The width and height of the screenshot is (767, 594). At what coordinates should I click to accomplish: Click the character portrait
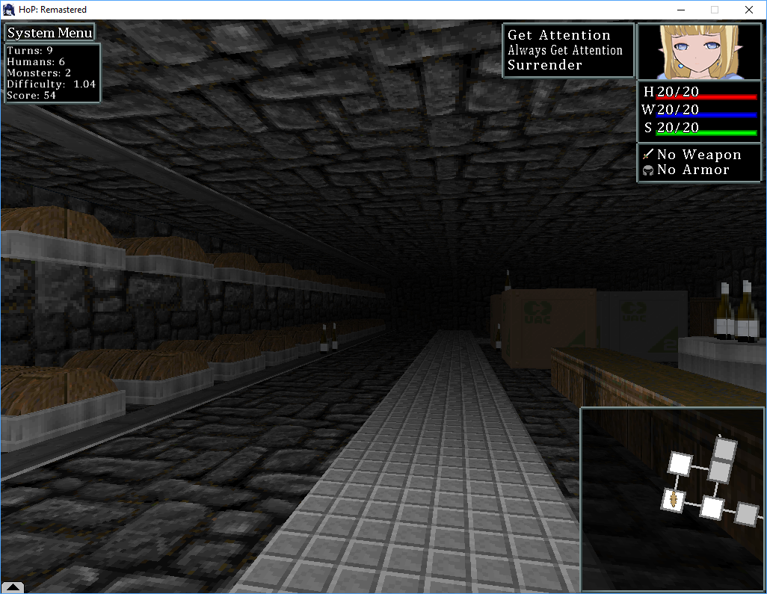click(699, 50)
